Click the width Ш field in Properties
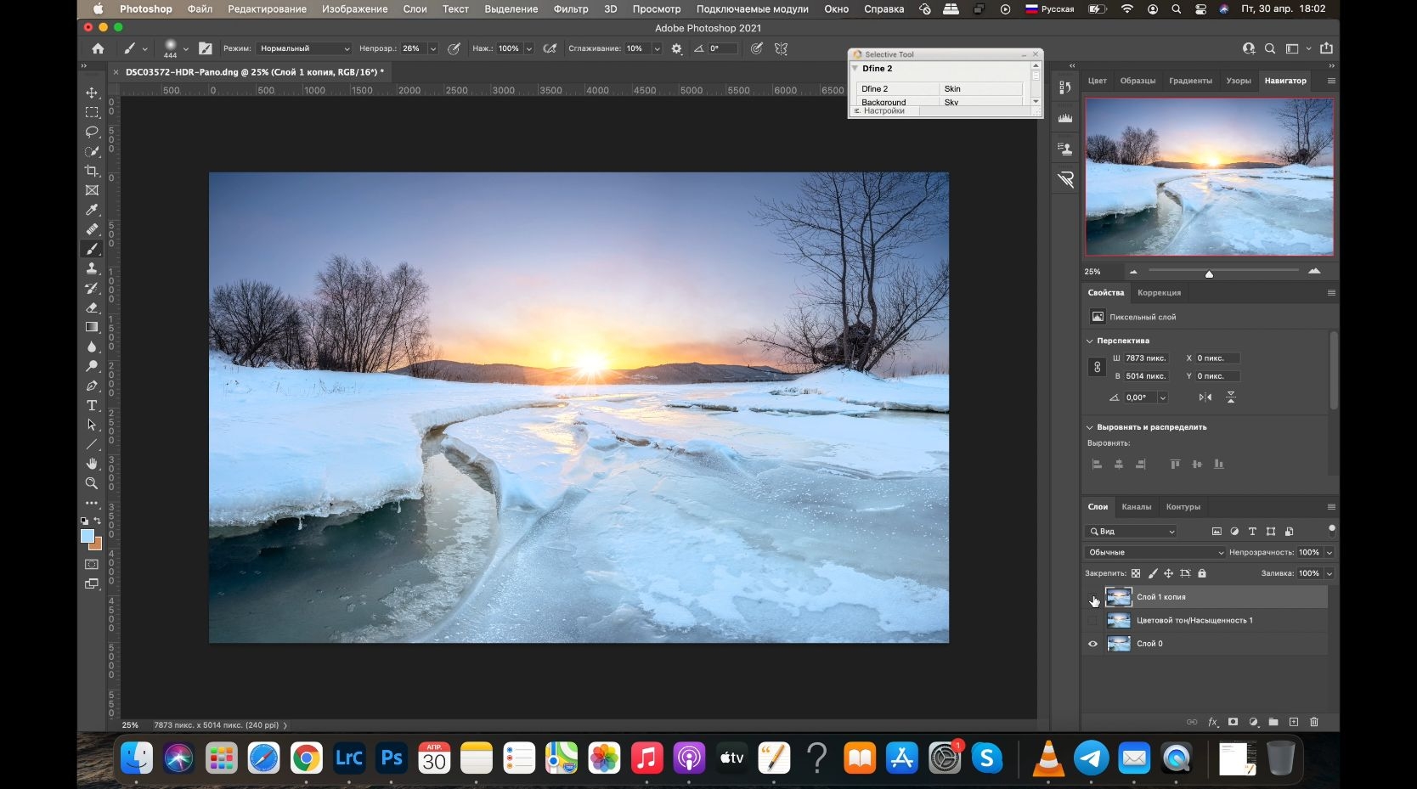This screenshot has width=1417, height=789. point(1146,358)
